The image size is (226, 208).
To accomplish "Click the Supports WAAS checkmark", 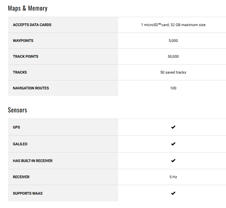I will (173, 193).
